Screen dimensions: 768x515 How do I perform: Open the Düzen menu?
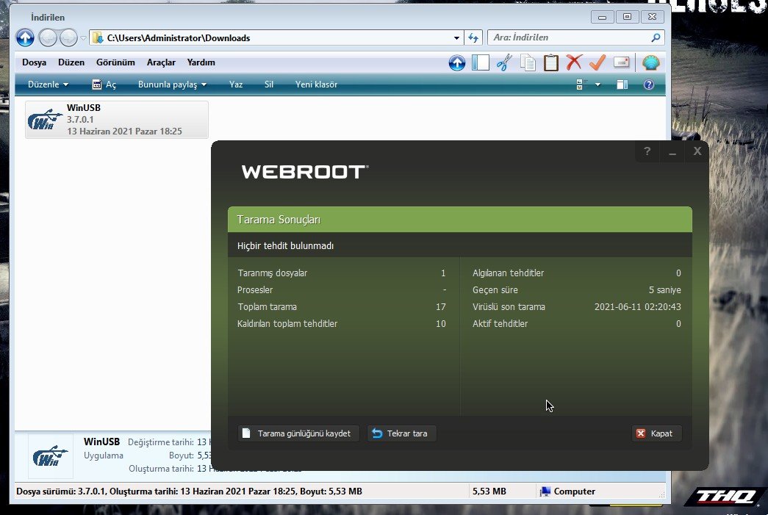(71, 62)
